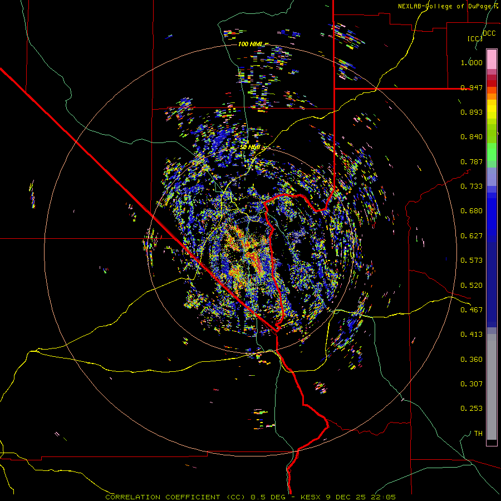Click the 100 NMI range ring label
This screenshot has height=501, width=501.
pyautogui.click(x=252, y=44)
